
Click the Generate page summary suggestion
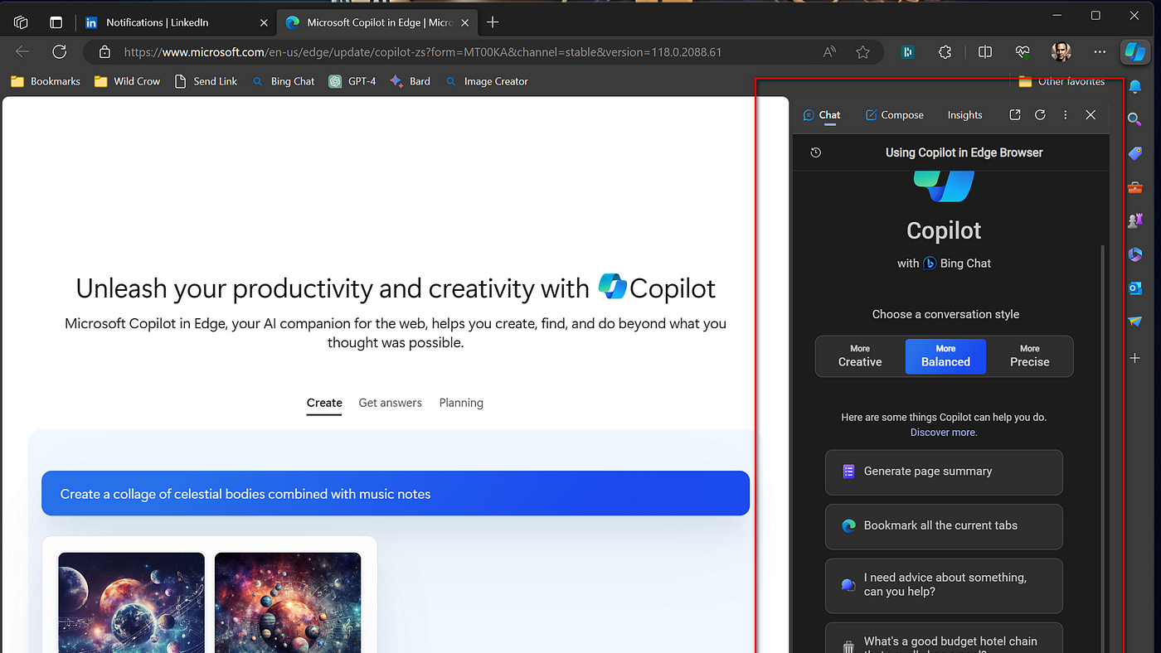coord(944,472)
